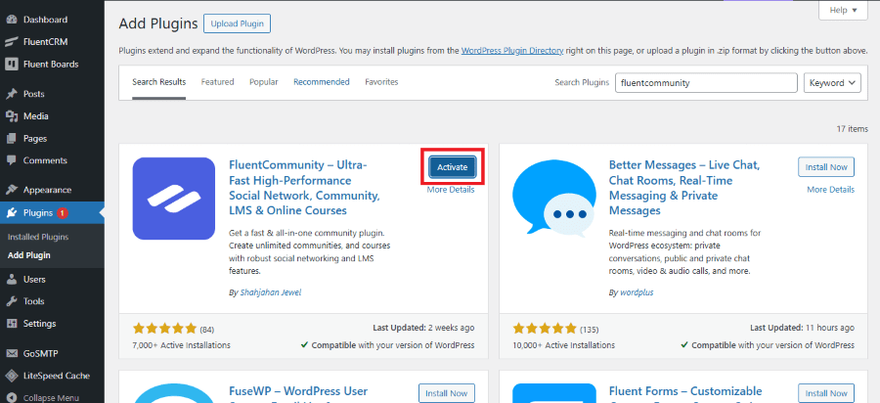The height and width of the screenshot is (403, 880).
Task: Open the LiteSpeed Cache menu
Action: [x=57, y=376]
